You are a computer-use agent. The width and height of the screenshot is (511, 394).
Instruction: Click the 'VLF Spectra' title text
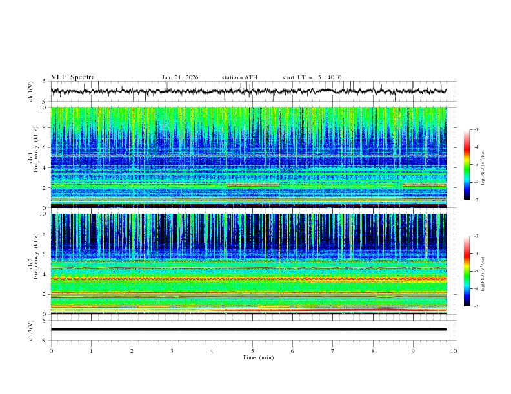(x=73, y=77)
